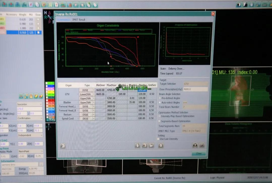Viewport: 272px width, 183px height.
Task: Open the Femoral Head_L Type dropdown
Action: pos(93,106)
